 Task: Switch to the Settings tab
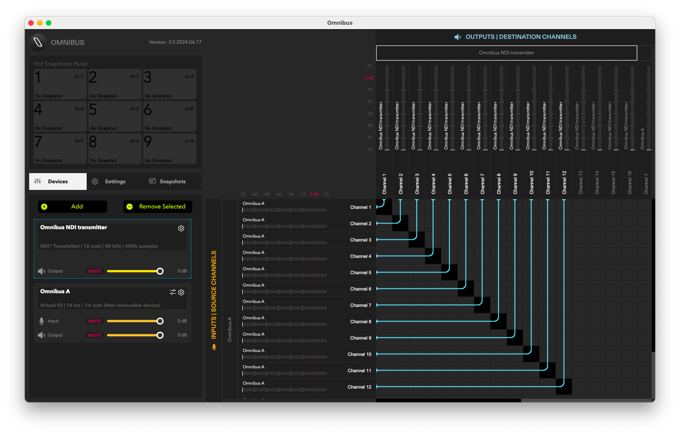pyautogui.click(x=115, y=182)
